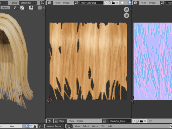Image resolution: width=172 pixels, height=129 pixels.
Task: Open the filters funnel dropdown
Action: tap(41, 126)
